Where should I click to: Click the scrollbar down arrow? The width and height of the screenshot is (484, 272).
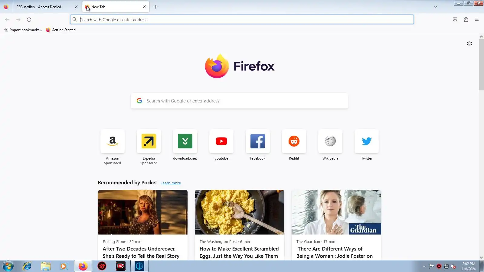click(x=481, y=257)
